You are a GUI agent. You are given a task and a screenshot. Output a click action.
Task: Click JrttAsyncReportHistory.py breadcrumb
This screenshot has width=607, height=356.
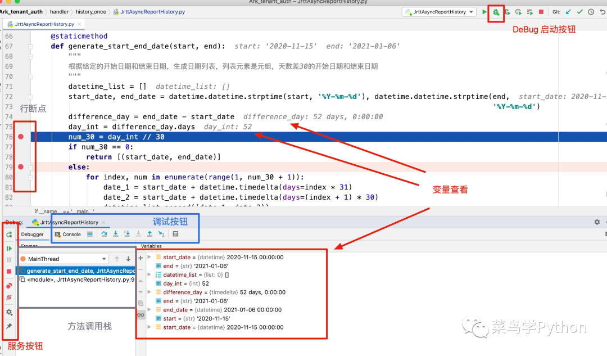pos(149,12)
